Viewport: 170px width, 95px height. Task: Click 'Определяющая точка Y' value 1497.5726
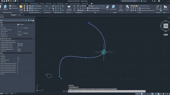point(20,46)
